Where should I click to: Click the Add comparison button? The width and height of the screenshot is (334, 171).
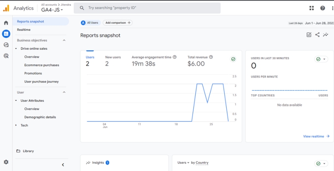(x=118, y=23)
